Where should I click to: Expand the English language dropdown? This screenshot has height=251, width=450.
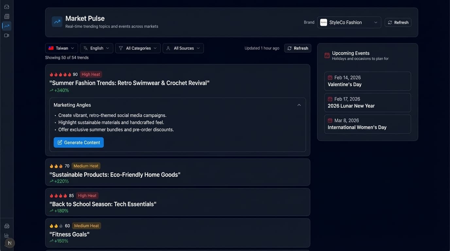tap(96, 48)
